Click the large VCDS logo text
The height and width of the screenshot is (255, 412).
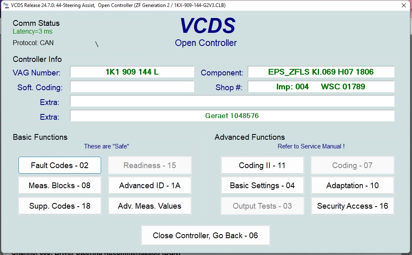coord(208,26)
